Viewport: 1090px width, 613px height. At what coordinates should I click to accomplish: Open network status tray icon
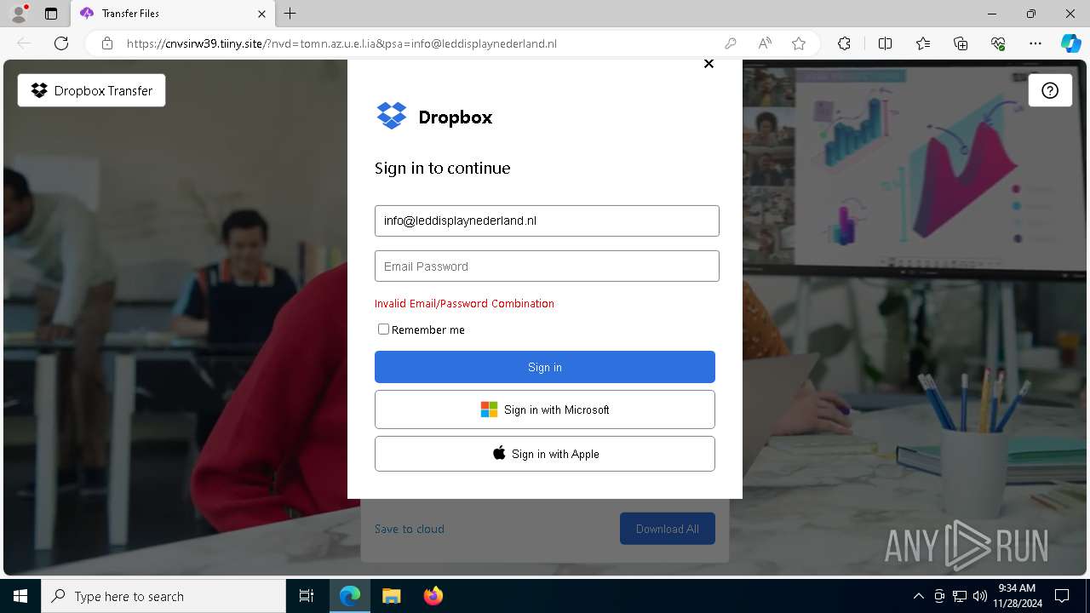point(960,596)
